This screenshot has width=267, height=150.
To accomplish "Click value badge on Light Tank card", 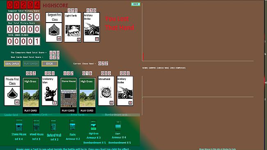I will click(x=78, y=39).
